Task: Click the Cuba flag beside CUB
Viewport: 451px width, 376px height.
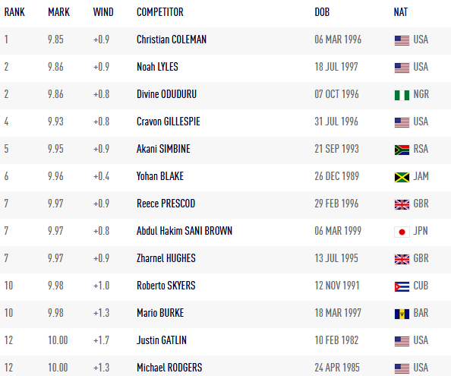Action: tap(402, 286)
